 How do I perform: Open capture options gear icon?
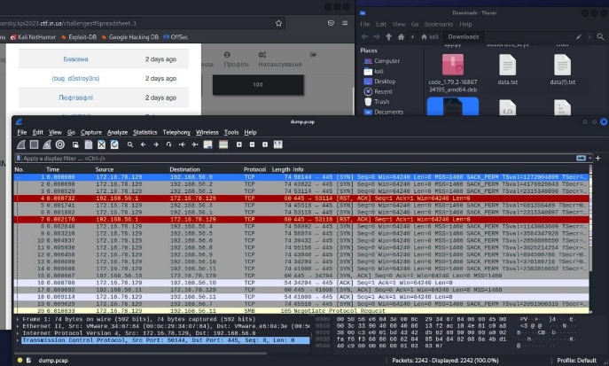tap(60, 144)
